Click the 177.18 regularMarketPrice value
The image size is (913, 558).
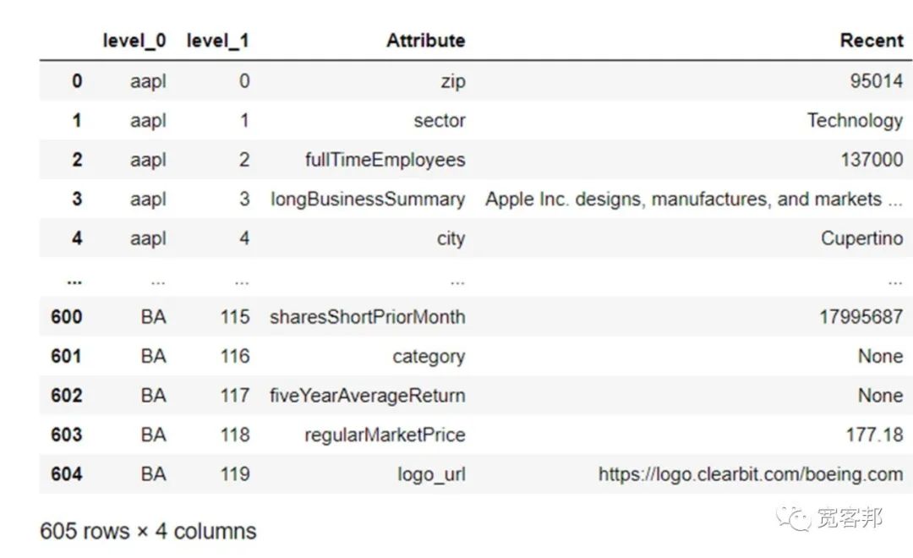(875, 435)
